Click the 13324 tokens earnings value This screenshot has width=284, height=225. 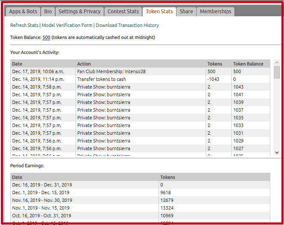pos(166,208)
